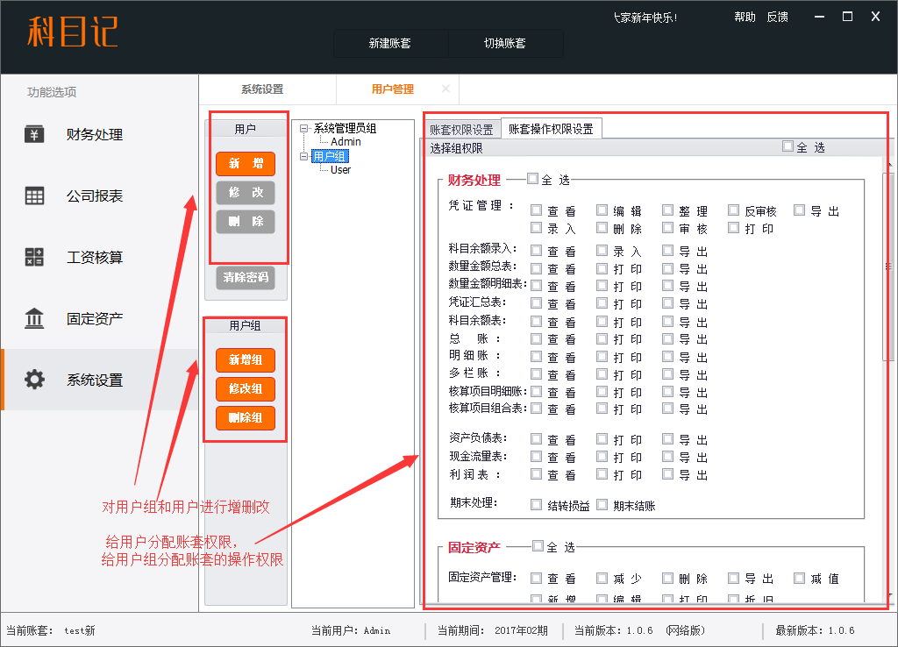Tick the 结转损益 checkbox
This screenshot has width=898, height=647.
point(536,504)
